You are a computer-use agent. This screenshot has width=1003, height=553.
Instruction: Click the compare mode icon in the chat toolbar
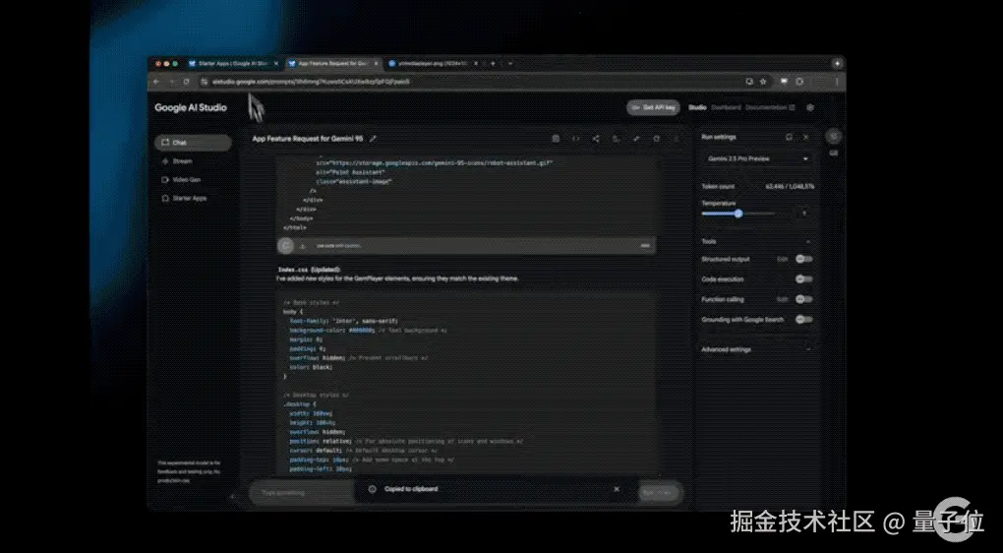[x=616, y=138]
